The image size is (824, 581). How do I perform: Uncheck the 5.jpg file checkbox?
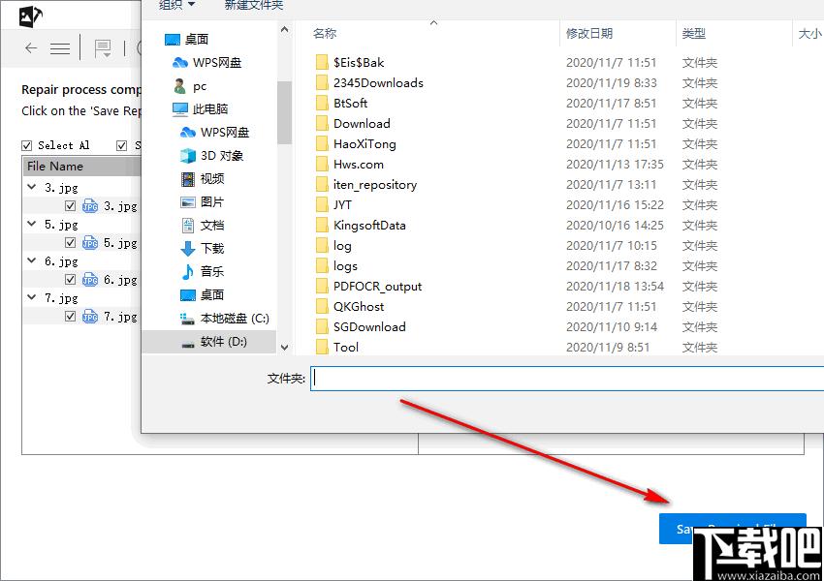(x=70, y=242)
